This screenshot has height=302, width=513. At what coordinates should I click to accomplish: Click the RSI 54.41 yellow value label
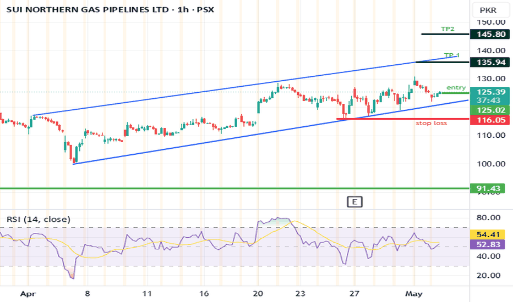point(488,234)
